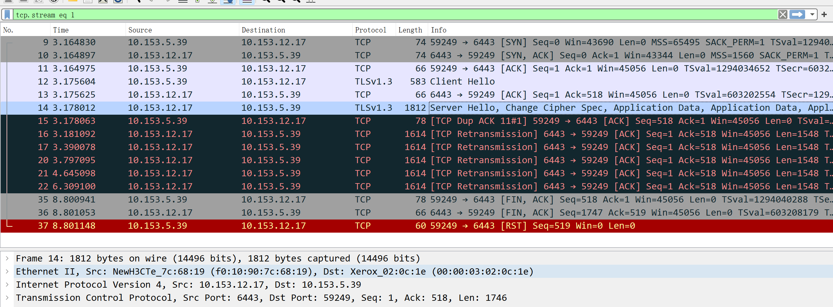Click the resize columns toolbar icon
833x307 pixels.
(310, 2)
